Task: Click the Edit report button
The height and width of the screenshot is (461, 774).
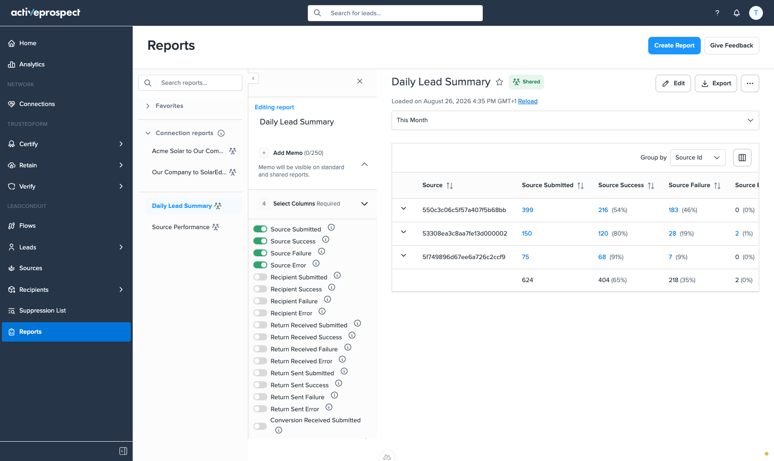Action: click(x=673, y=83)
